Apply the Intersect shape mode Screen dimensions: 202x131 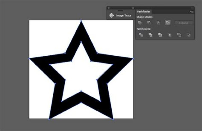(159, 23)
